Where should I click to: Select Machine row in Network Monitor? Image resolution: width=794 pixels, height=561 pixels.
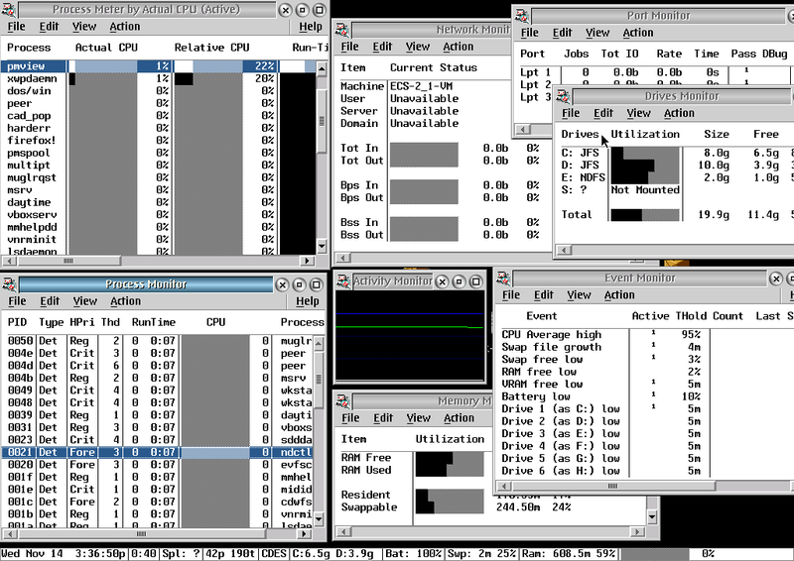click(425, 86)
